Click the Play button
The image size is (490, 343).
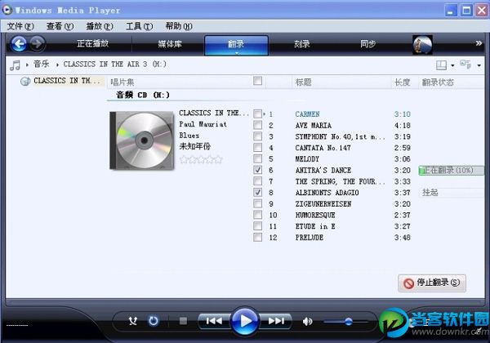(245, 321)
